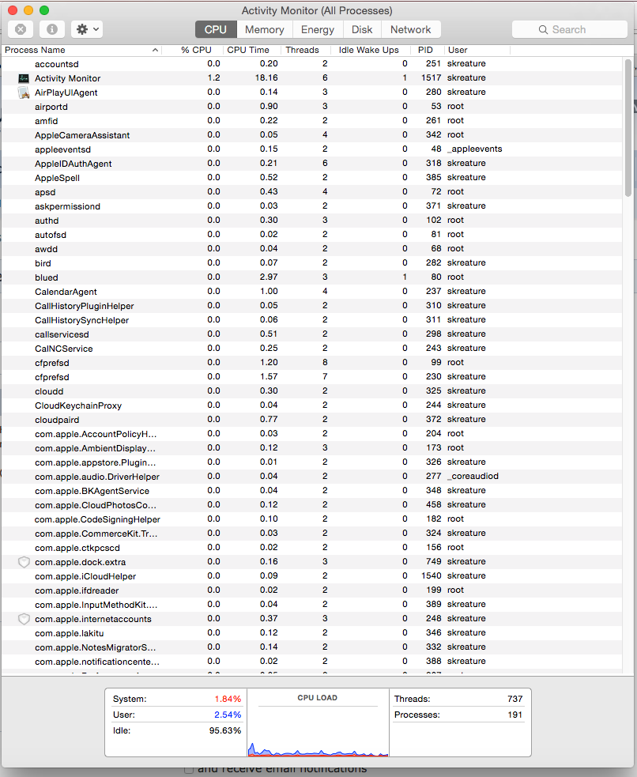Select the blued process row
Image resolution: width=637 pixels, height=777 pixels.
tap(312, 277)
